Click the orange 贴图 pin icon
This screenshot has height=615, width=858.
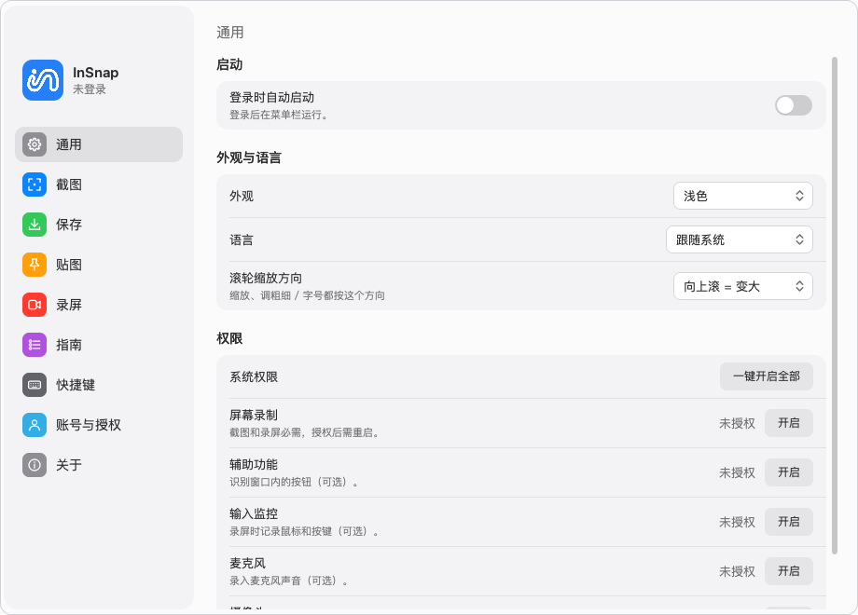pos(35,265)
